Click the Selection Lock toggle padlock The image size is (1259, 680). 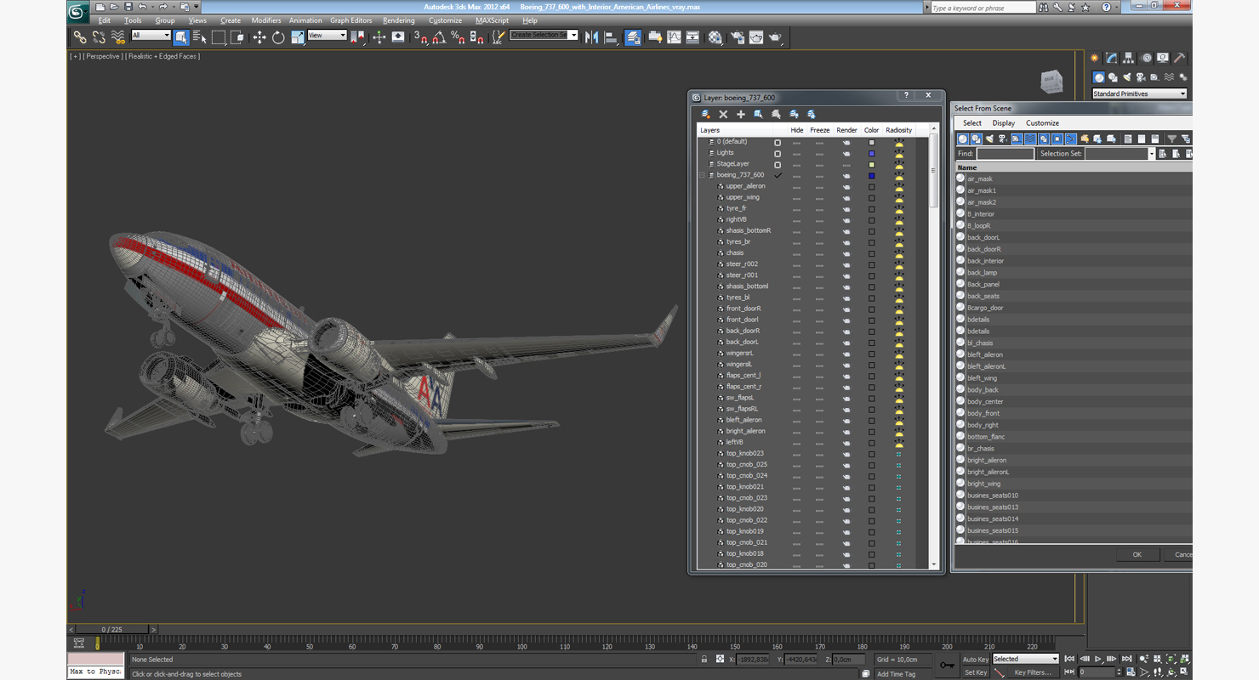tap(704, 659)
